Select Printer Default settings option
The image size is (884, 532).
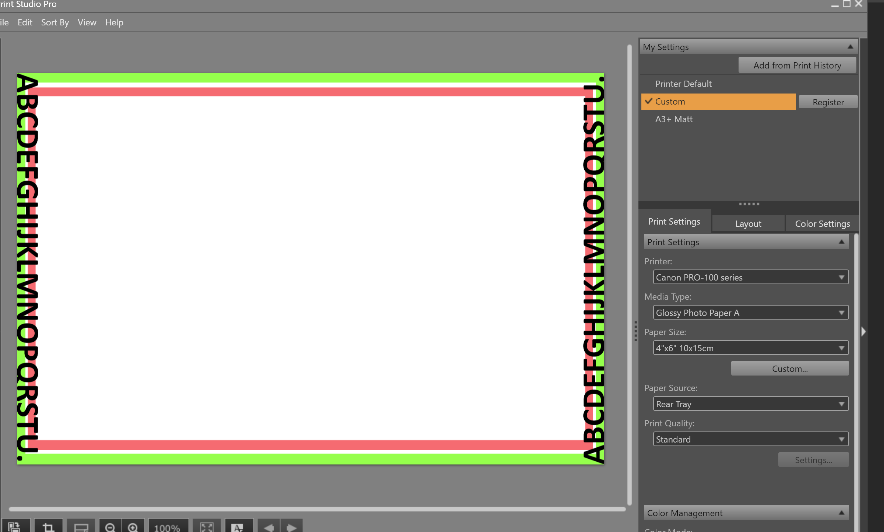[x=683, y=83]
